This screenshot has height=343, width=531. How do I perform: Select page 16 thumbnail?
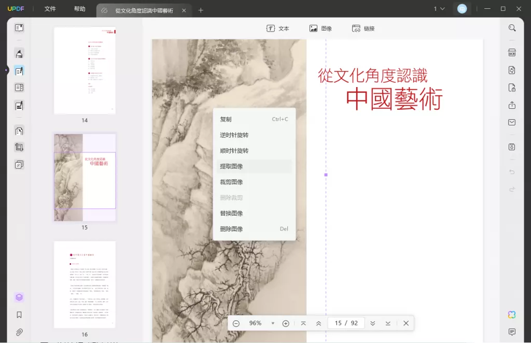tap(85, 284)
